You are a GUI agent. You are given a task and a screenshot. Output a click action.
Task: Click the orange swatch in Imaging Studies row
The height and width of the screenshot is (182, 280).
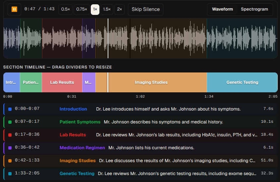[x=10, y=161]
